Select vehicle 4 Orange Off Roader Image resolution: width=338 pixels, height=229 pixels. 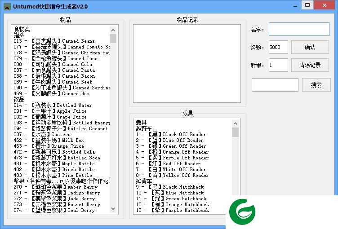click(x=172, y=152)
